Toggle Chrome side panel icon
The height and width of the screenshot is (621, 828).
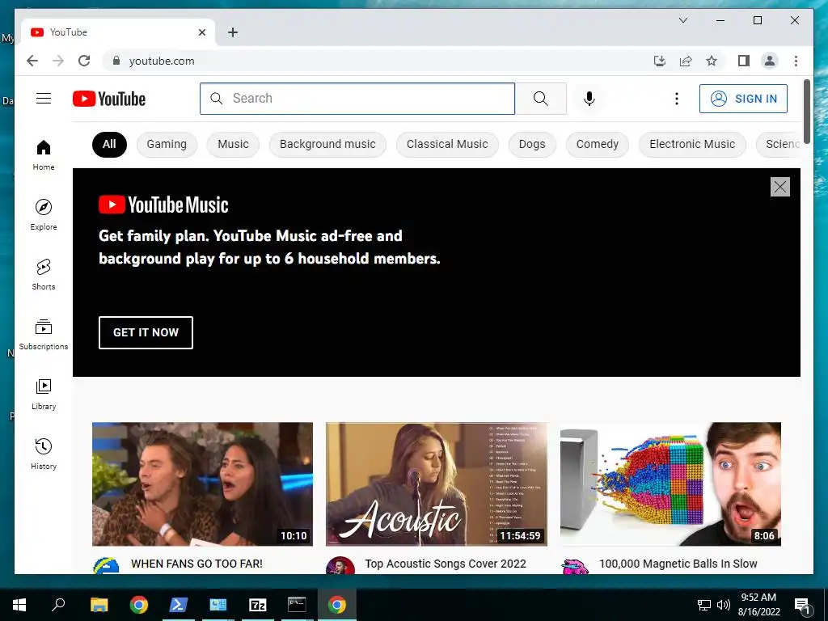pos(744,61)
